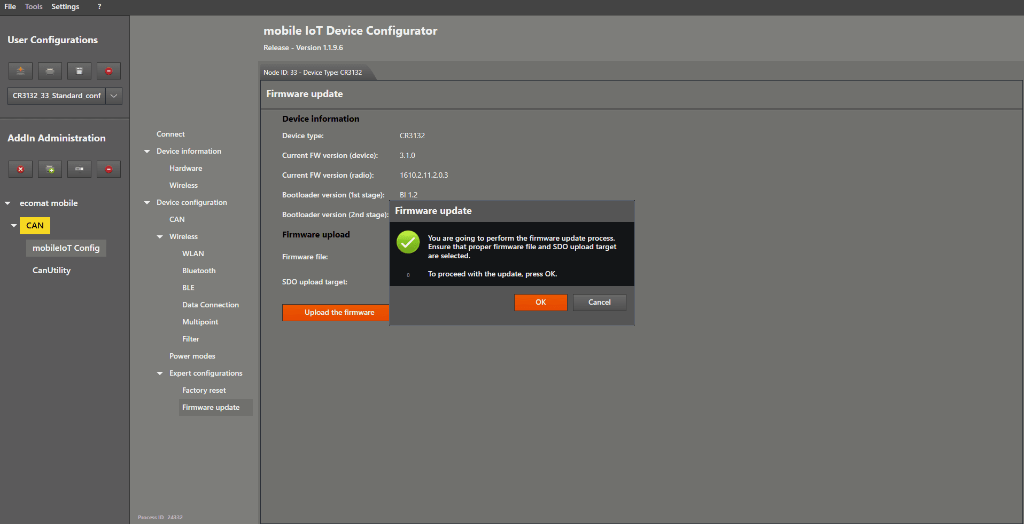Select Factory reset in the navigation tree
The image size is (1024, 524).
204,391
